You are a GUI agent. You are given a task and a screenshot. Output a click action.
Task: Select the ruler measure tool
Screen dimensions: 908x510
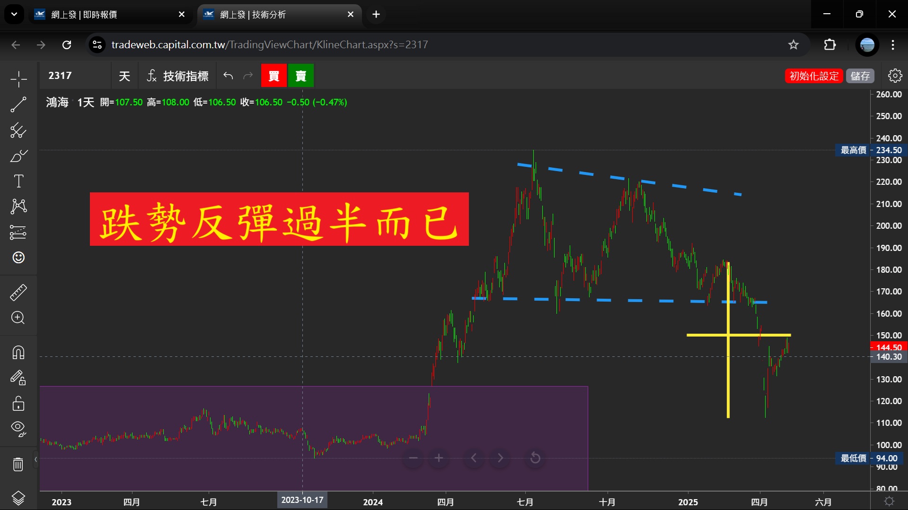[x=18, y=293]
